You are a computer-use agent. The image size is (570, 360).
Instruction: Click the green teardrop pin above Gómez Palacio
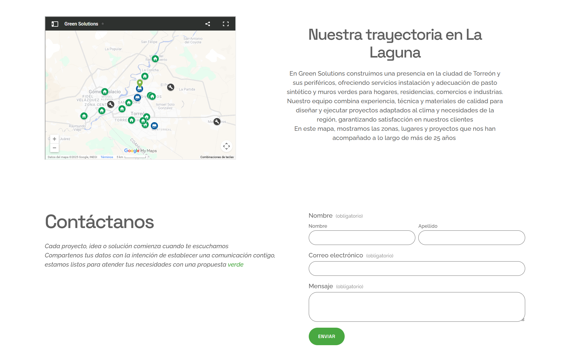140,84
